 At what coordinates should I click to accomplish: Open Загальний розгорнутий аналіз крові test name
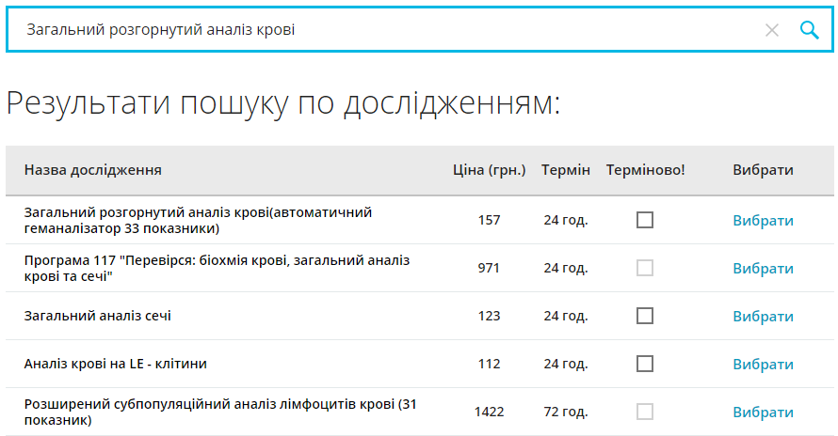pos(198,220)
